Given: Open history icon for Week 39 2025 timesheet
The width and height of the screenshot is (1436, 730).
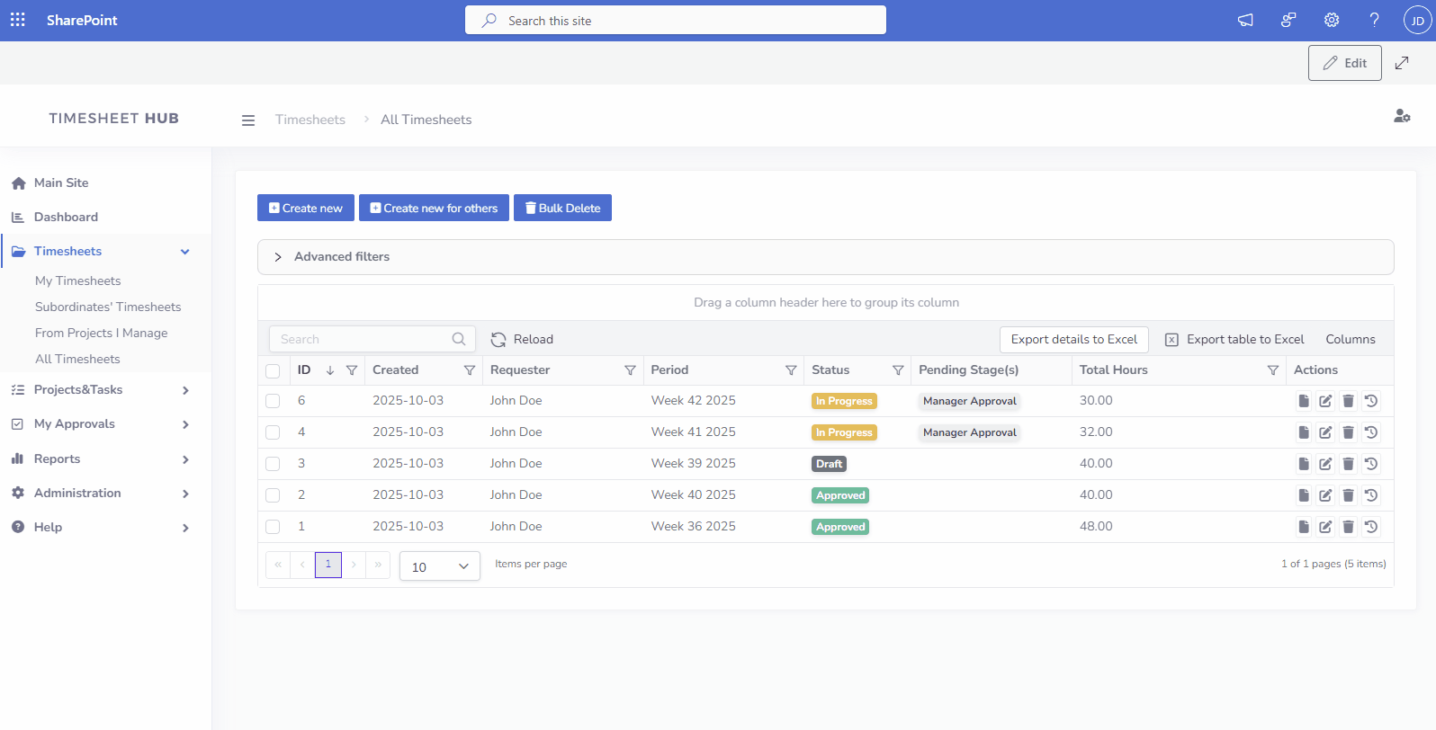Looking at the screenshot, I should pos(1370,464).
